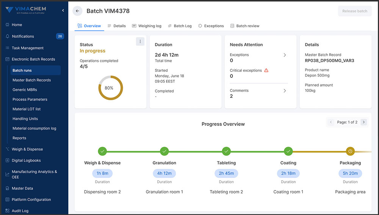Expand Comments with its right chevron
This screenshot has width=379, height=215.
[285, 91]
